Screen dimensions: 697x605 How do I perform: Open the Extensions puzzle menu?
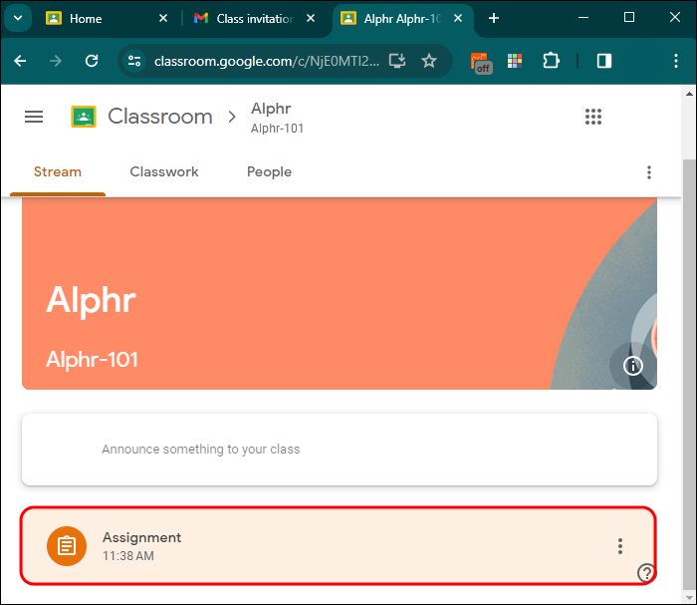coord(551,61)
